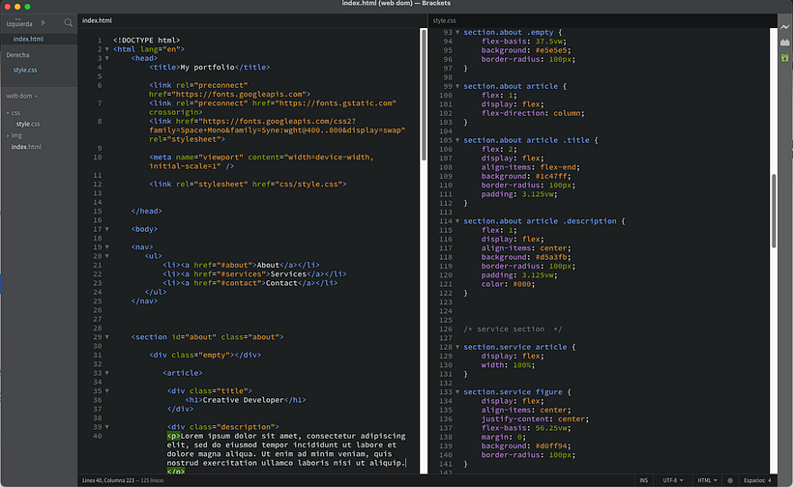The width and height of the screenshot is (793, 487).
Task: Expand the img folder in file tree
Action: click(x=8, y=135)
